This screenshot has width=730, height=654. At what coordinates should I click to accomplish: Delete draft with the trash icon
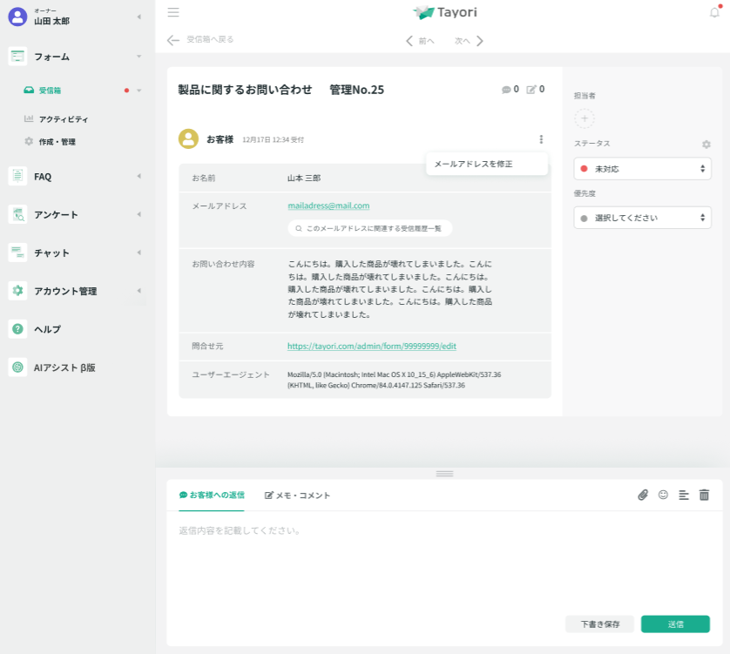705,495
